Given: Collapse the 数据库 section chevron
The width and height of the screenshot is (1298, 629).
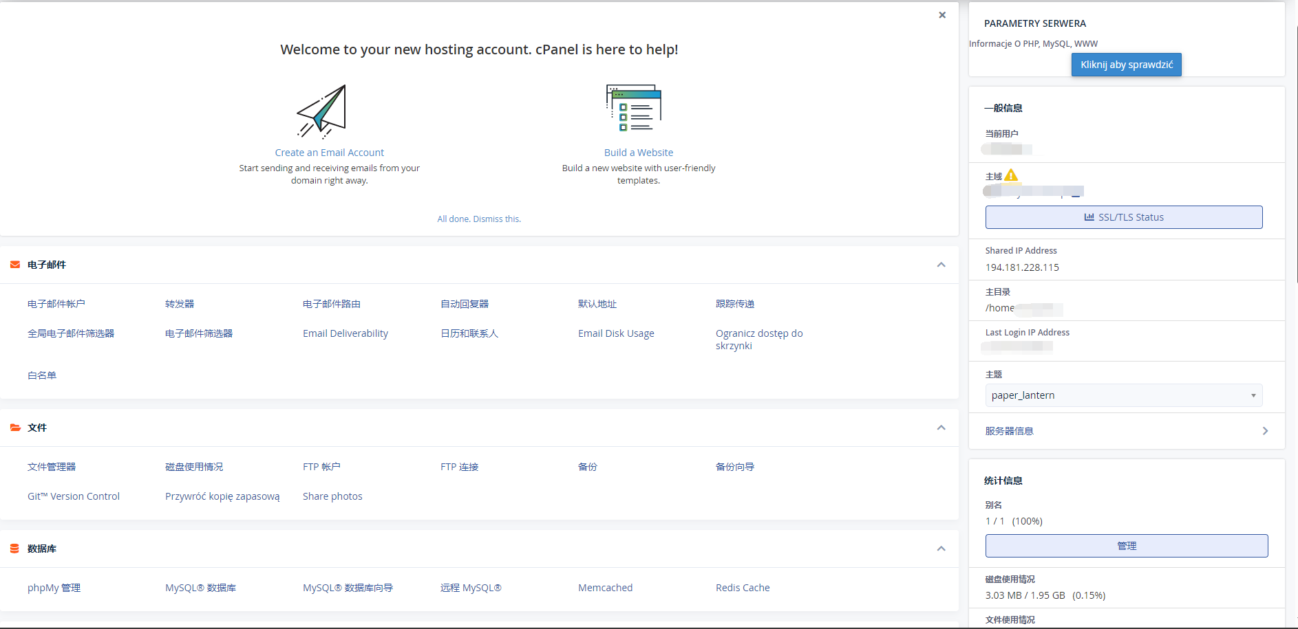Looking at the screenshot, I should tap(941, 549).
